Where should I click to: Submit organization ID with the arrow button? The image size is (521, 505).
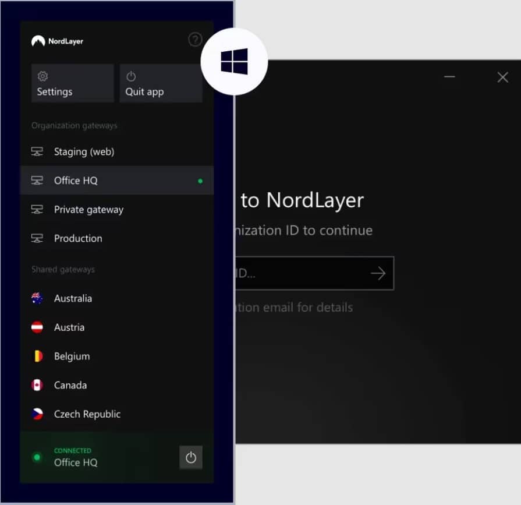tap(378, 273)
